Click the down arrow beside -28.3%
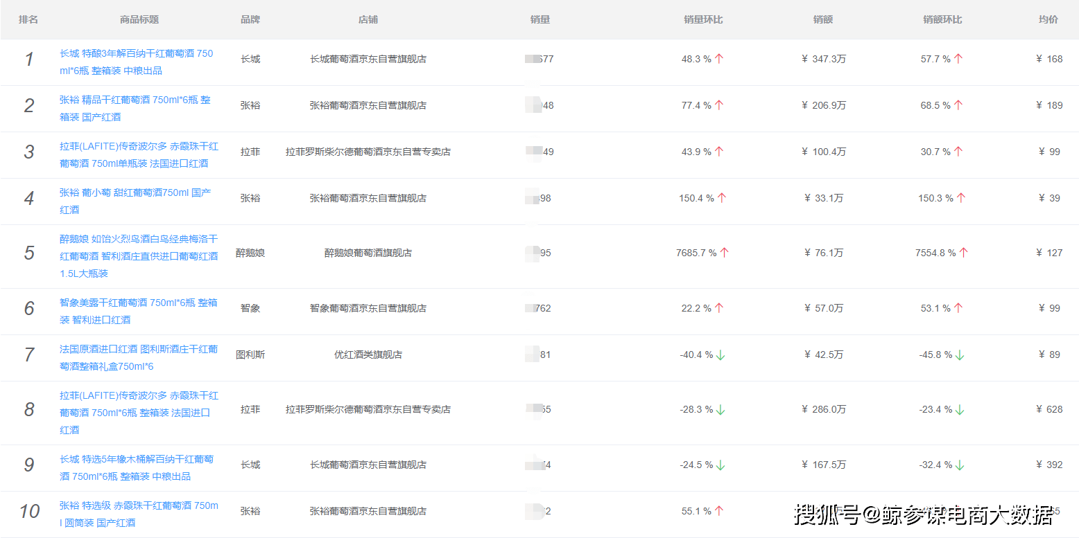The width and height of the screenshot is (1079, 538). 721,409
